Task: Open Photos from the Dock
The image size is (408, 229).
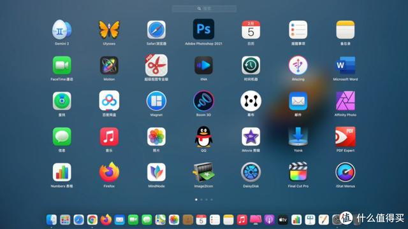Action: [x=174, y=220]
